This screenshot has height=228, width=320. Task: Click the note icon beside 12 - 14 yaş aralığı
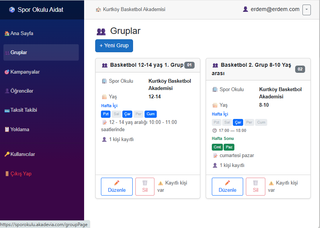104,122
